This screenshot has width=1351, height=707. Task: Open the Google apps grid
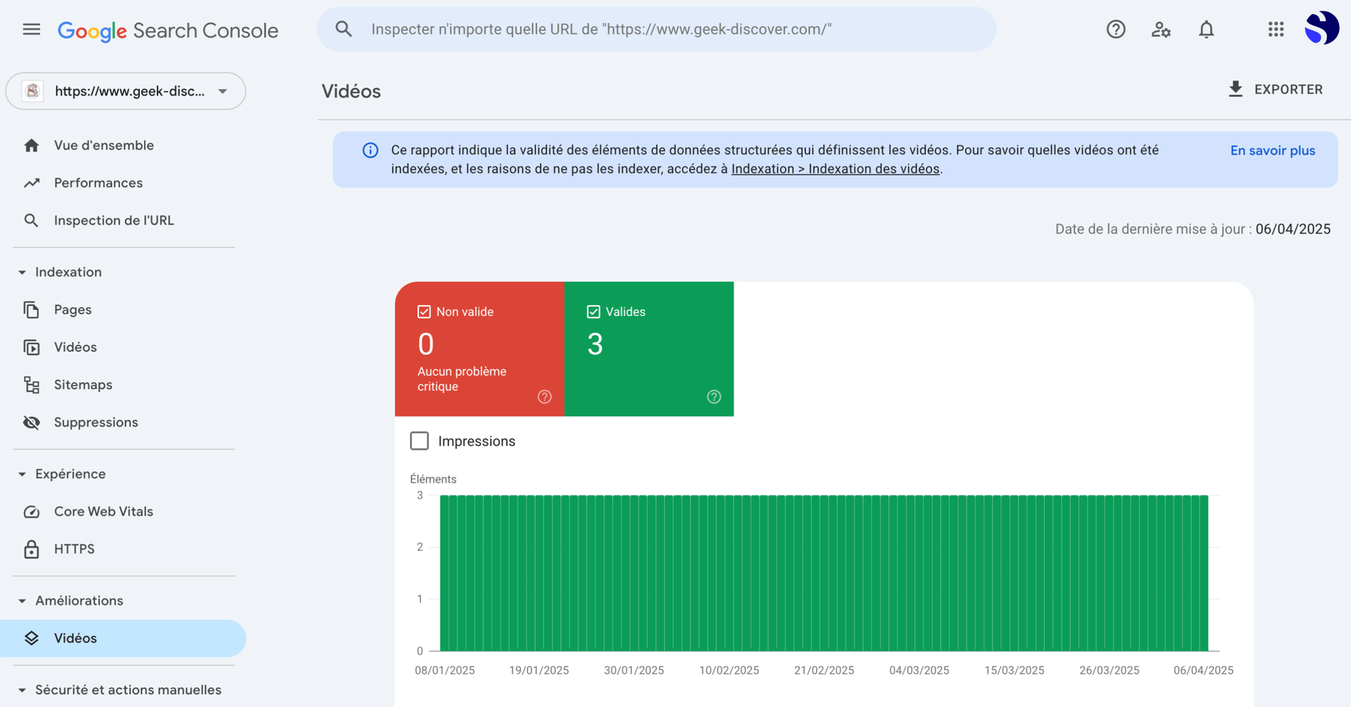click(x=1275, y=29)
